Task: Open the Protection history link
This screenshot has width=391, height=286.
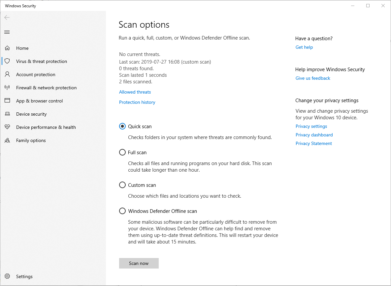Action: tap(137, 102)
